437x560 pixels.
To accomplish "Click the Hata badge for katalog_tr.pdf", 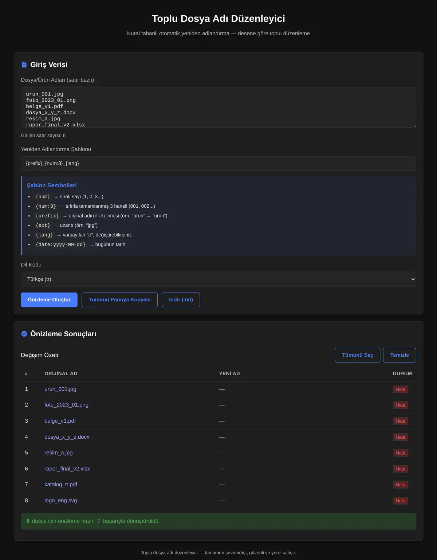I will 401,485.
